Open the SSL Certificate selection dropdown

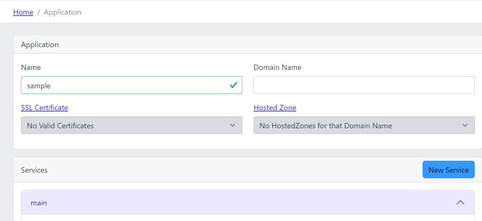click(x=131, y=125)
